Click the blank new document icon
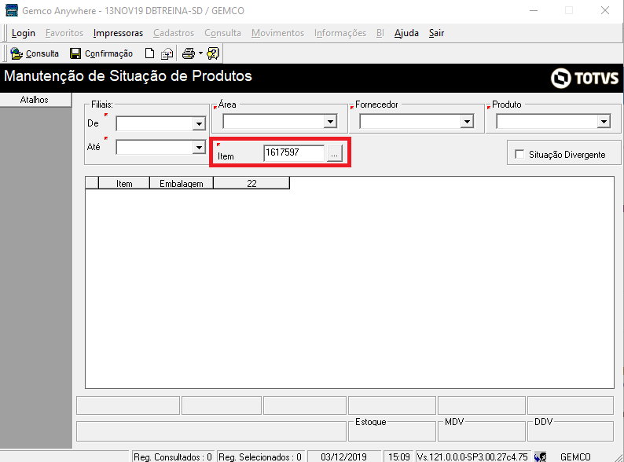This screenshot has height=462, width=624. pyautogui.click(x=149, y=53)
